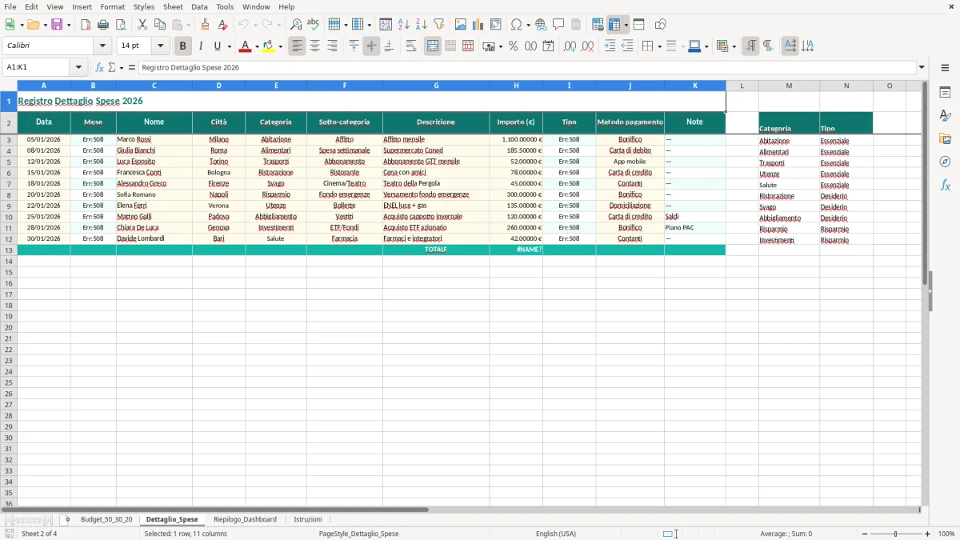
Task: Click column G header
Action: tap(436, 86)
